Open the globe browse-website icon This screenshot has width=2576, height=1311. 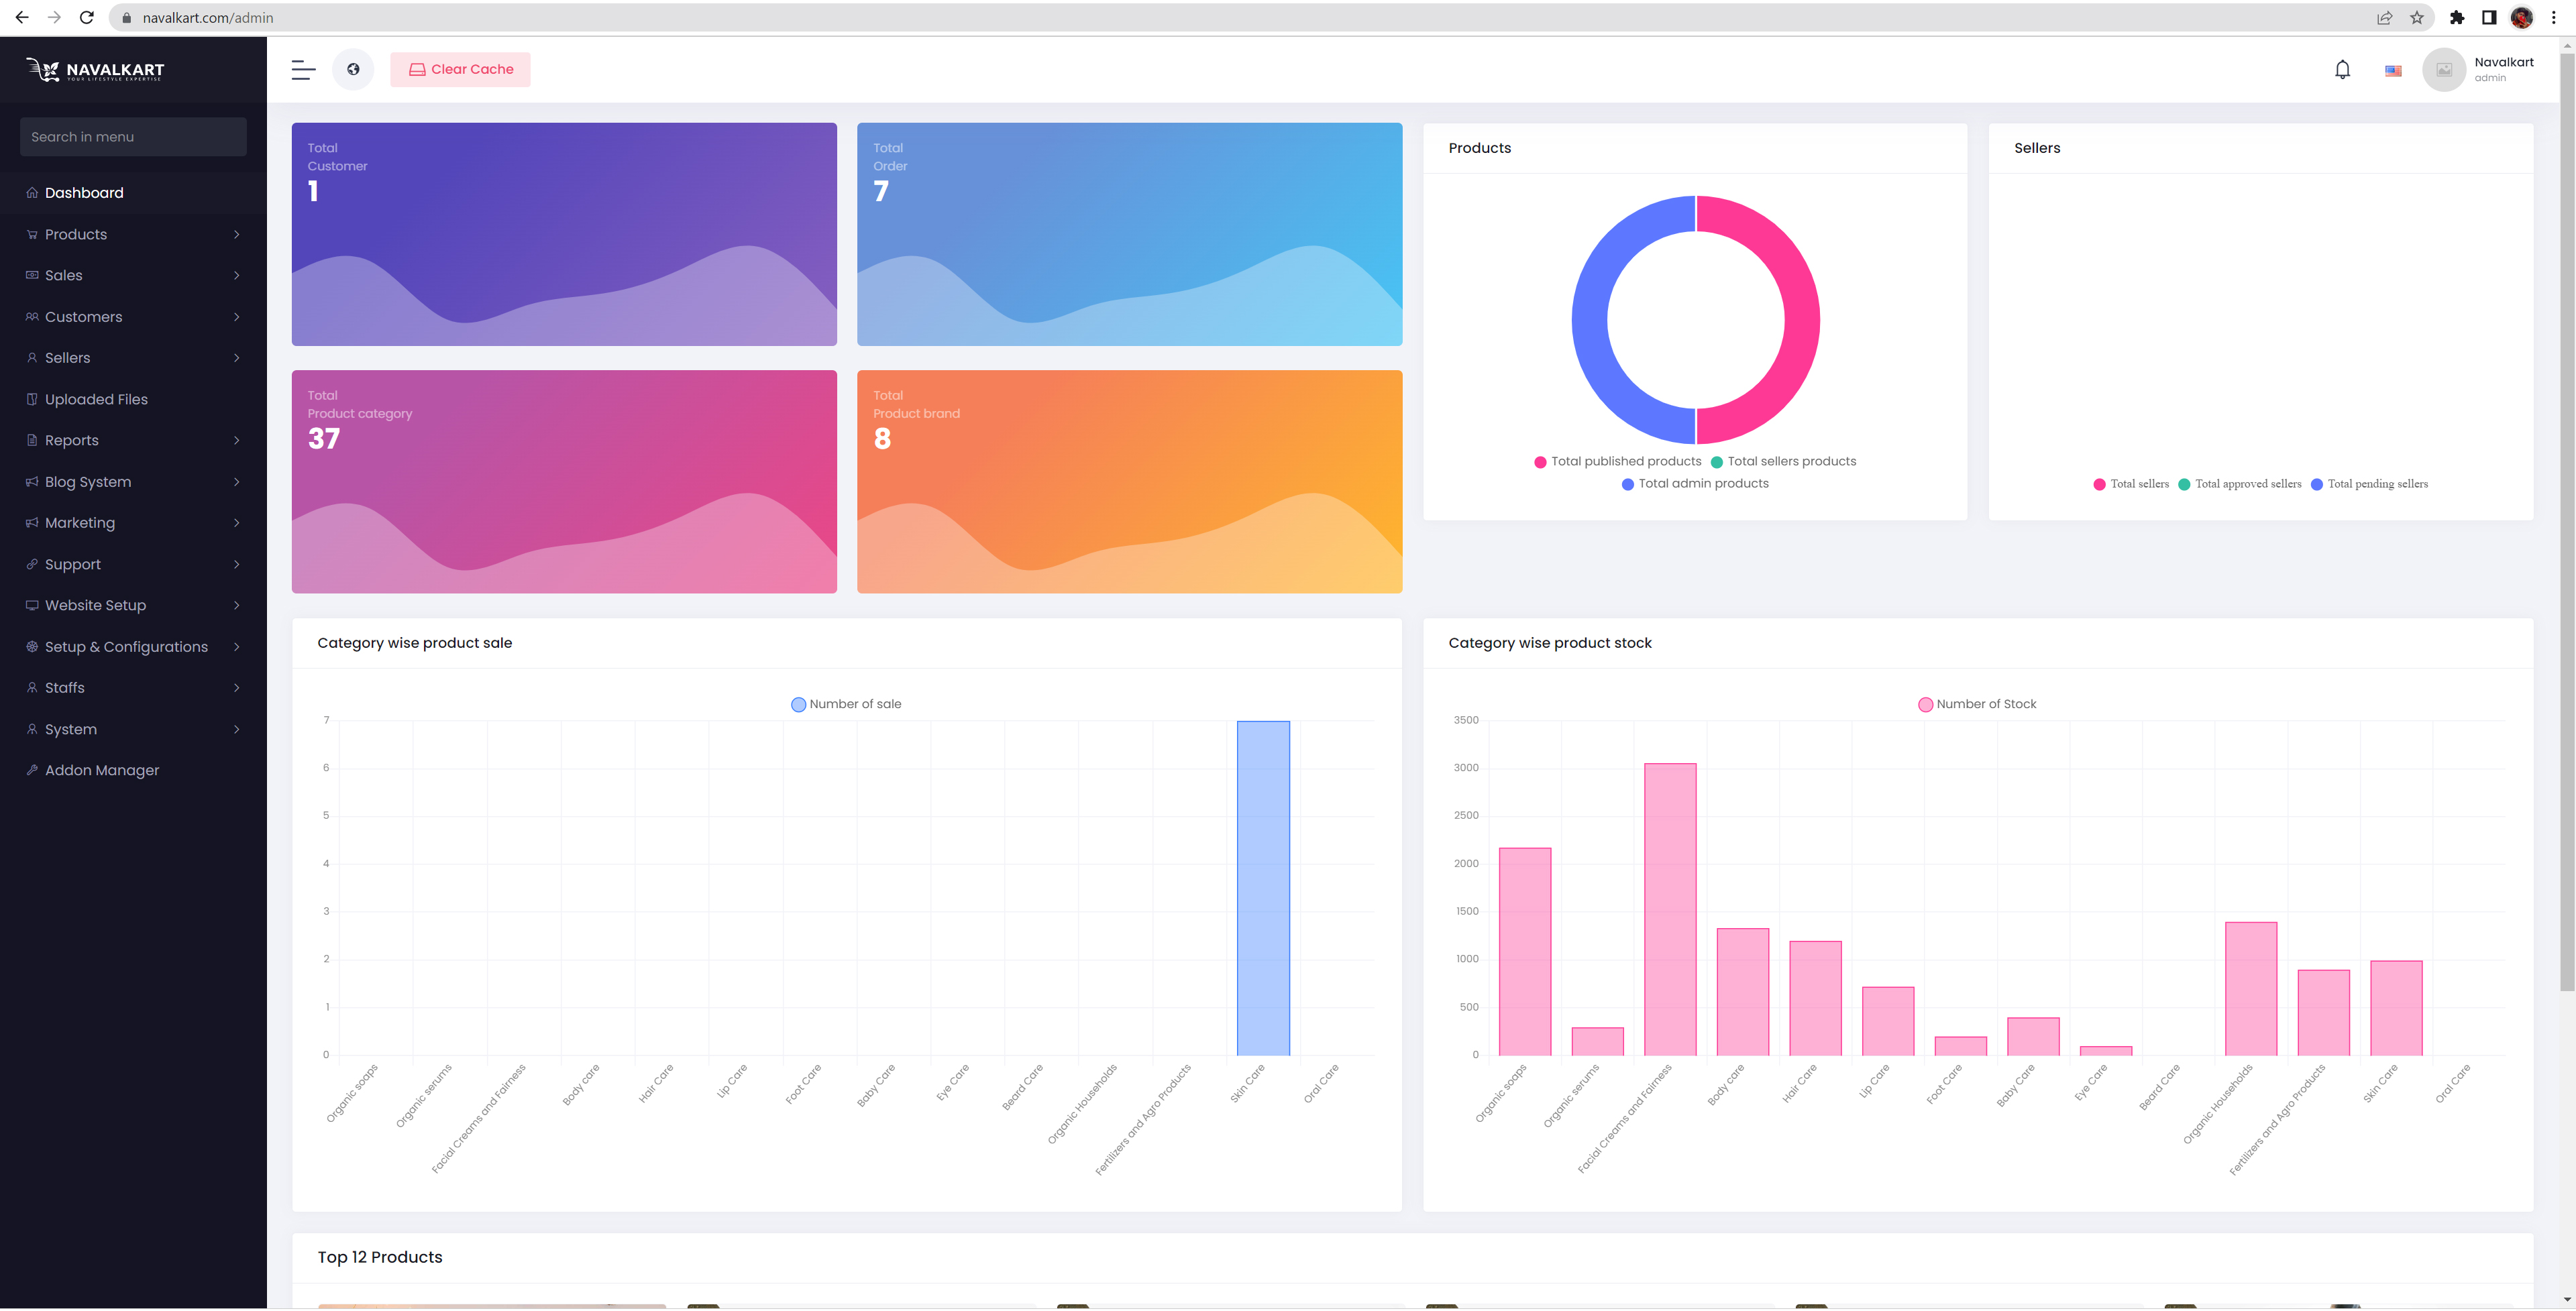tap(353, 70)
